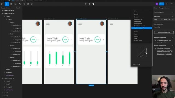
Task: Click the Boolean groups icon
Action: coord(93,4)
